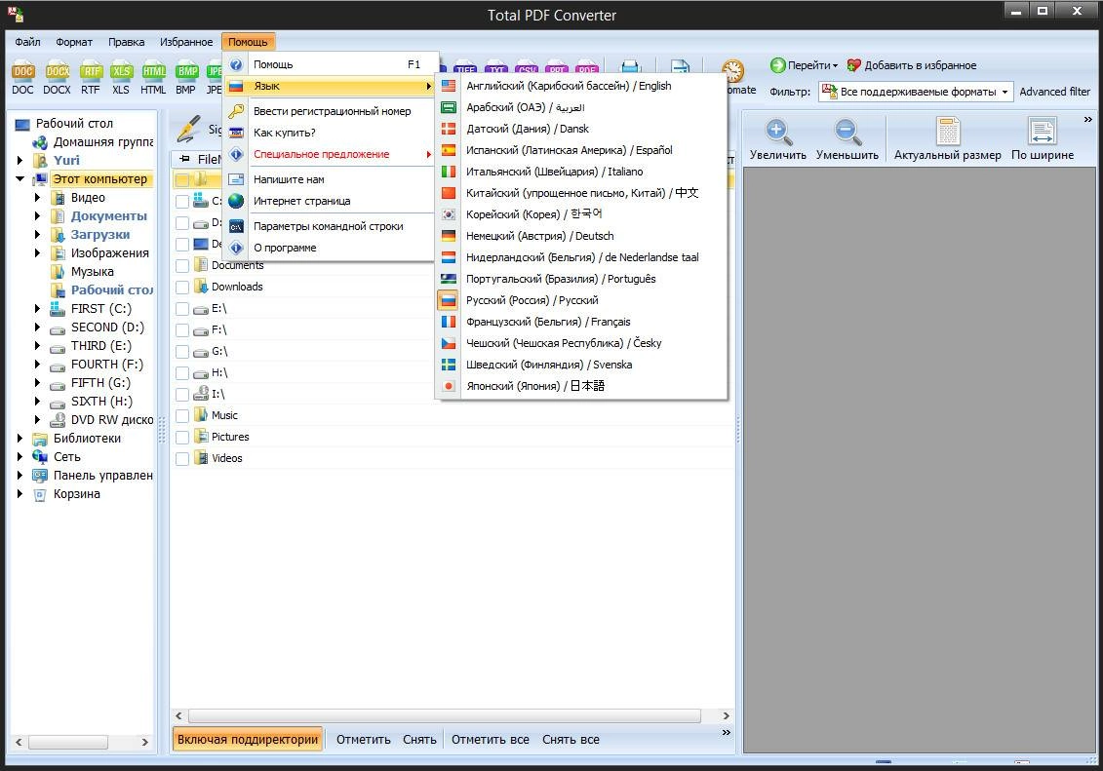Click the Japanese flag icon
Screen dimensions: 1103x771
coord(448,386)
